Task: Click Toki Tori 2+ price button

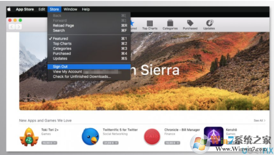Action: click(49, 143)
